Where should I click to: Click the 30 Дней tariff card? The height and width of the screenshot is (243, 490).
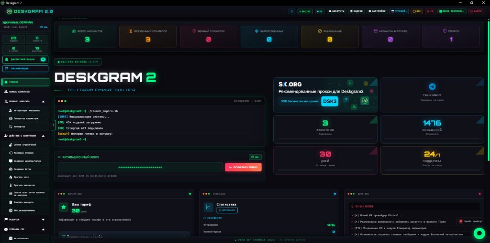(x=325, y=160)
